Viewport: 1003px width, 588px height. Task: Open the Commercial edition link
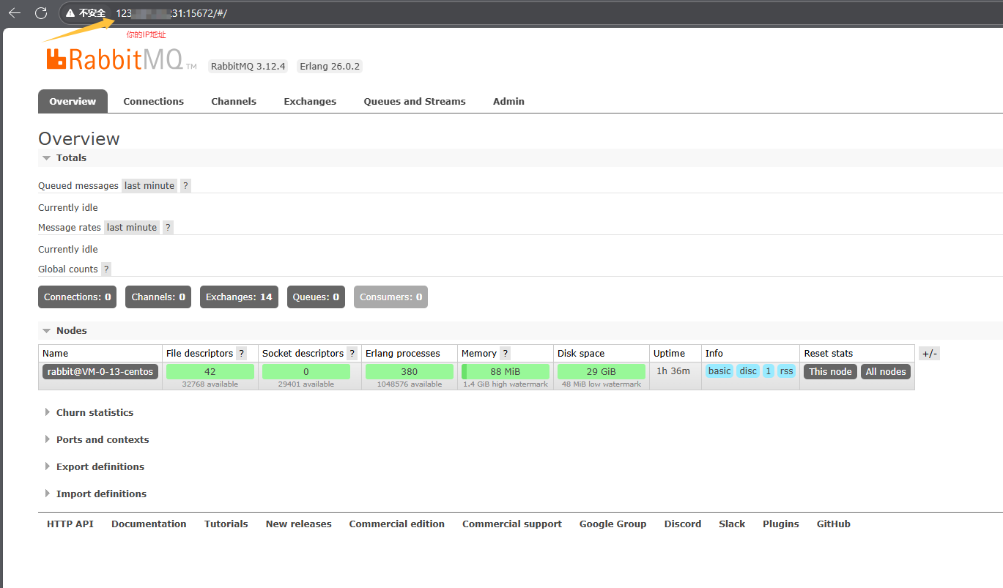tap(397, 524)
